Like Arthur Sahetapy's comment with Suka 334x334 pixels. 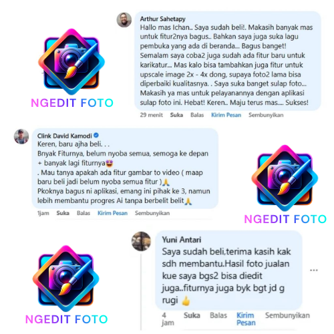pyautogui.click(x=176, y=115)
